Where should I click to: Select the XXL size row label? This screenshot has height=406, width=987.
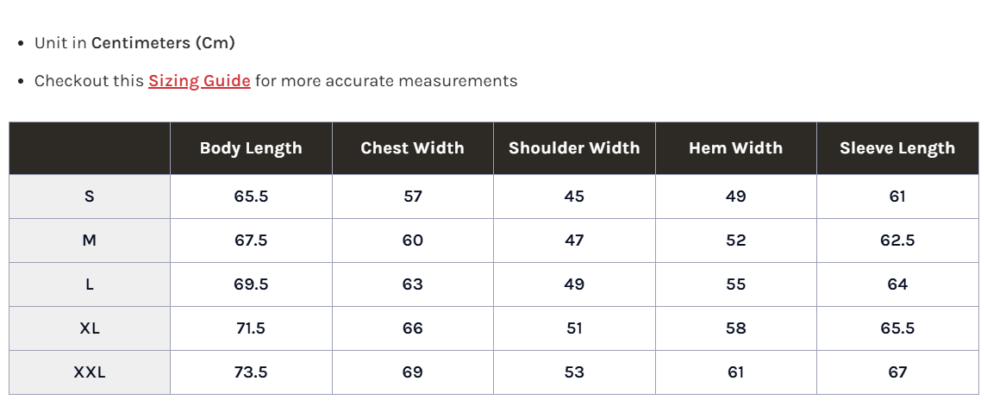pos(90,372)
